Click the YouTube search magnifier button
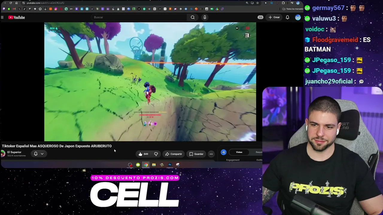The width and height of the screenshot is (383, 215). [x=193, y=17]
